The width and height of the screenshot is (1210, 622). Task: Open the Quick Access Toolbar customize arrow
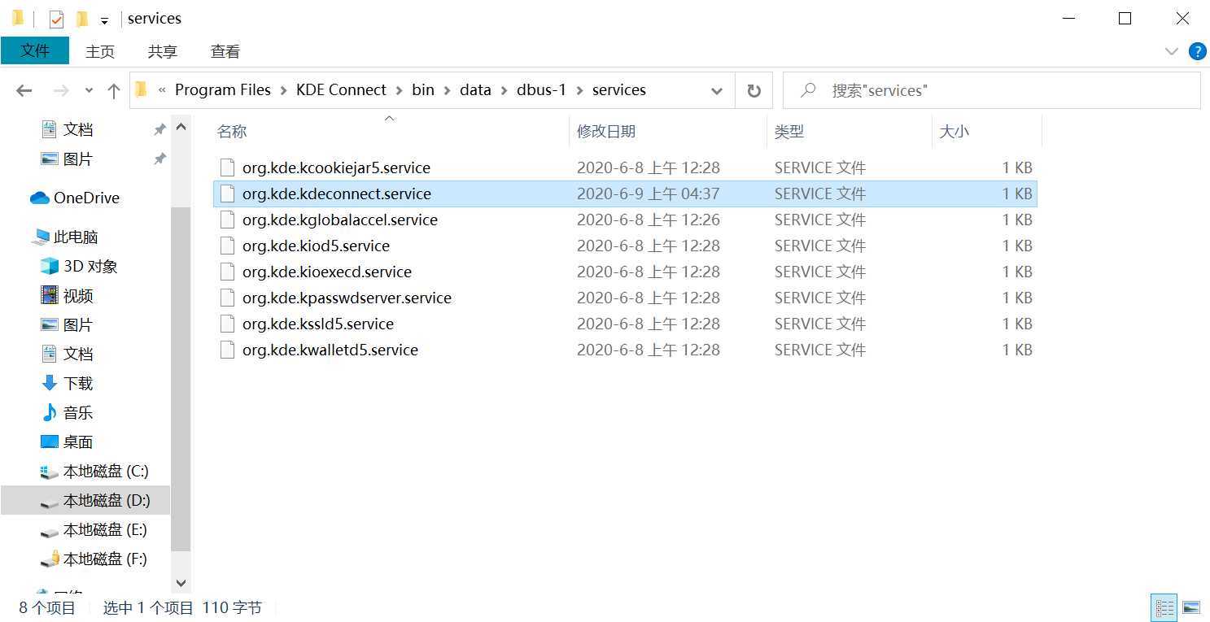click(104, 20)
